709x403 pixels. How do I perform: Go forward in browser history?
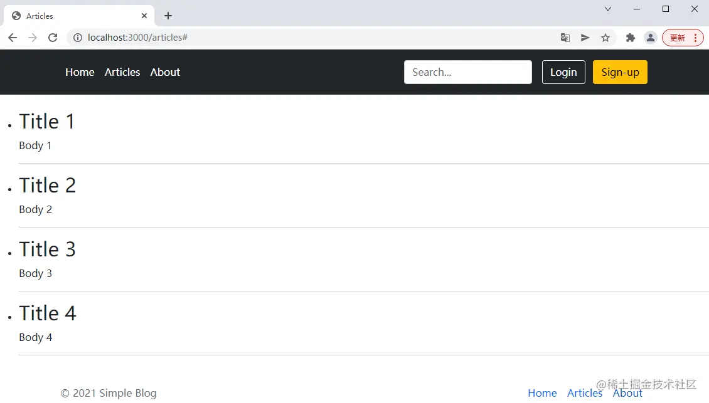(x=33, y=38)
